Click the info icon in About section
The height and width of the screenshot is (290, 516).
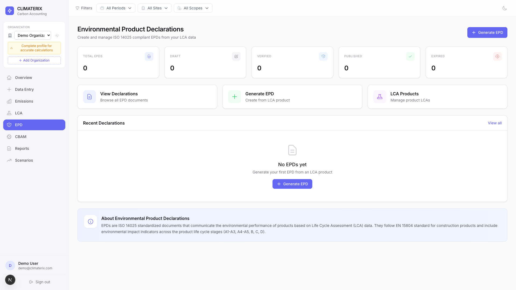[x=91, y=222]
